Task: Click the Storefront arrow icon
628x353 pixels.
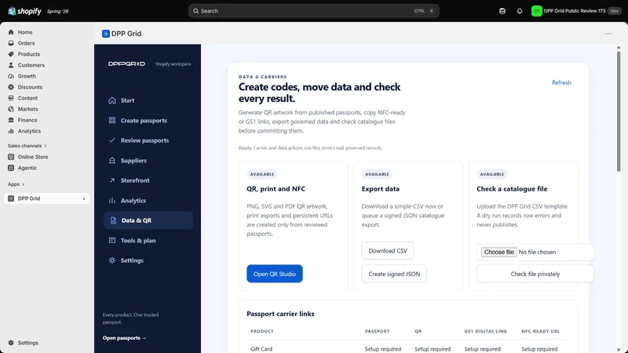Action: (112, 180)
